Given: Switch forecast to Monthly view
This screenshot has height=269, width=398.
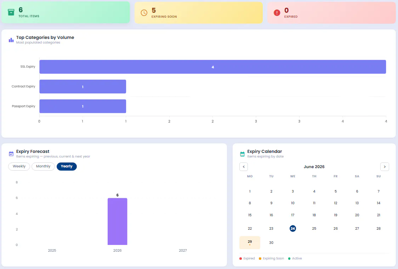Looking at the screenshot, I should [x=43, y=166].
